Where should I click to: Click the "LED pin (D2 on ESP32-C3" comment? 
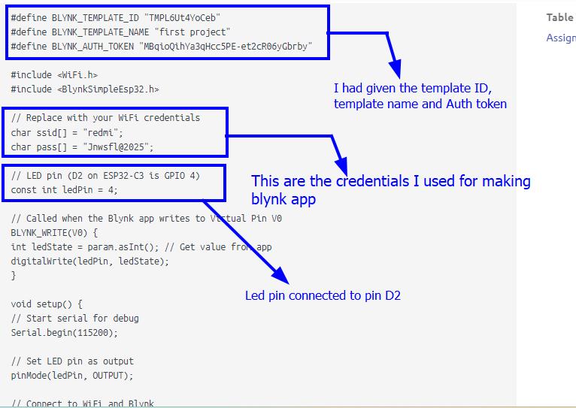point(105,175)
